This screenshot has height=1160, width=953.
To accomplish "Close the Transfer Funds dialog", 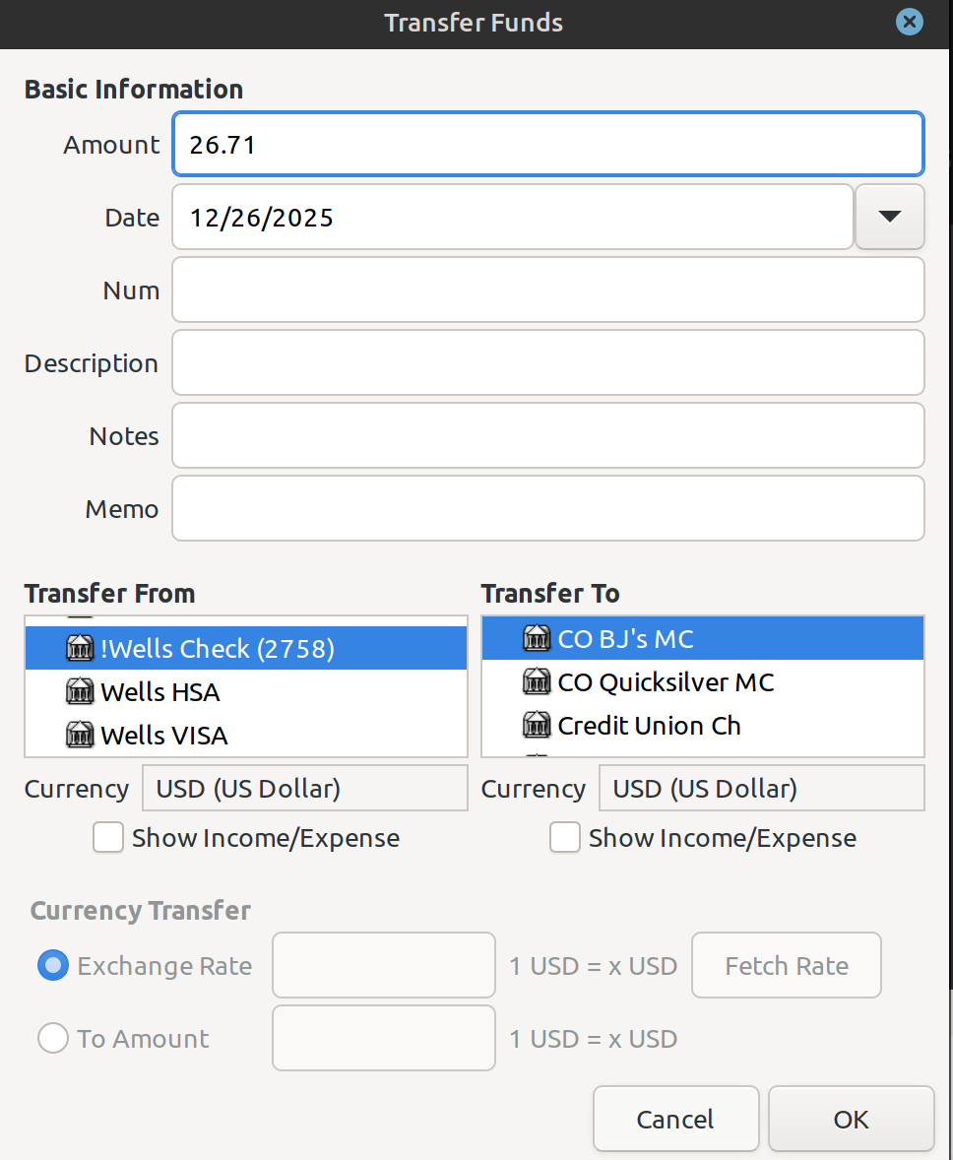I will point(910,23).
